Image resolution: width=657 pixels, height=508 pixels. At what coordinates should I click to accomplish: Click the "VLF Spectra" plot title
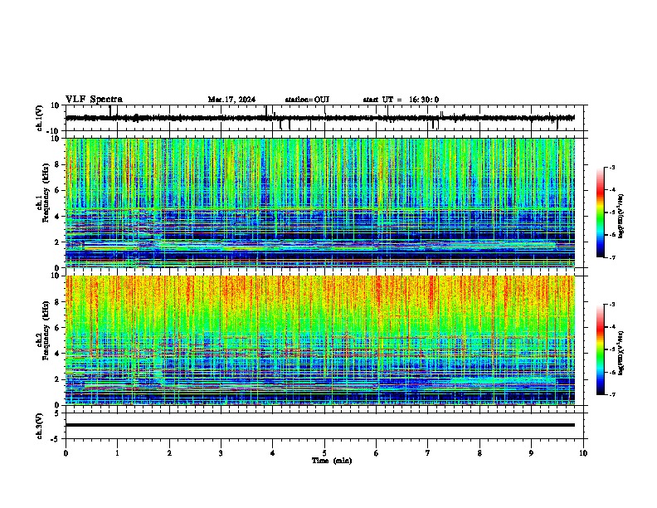pos(94,99)
